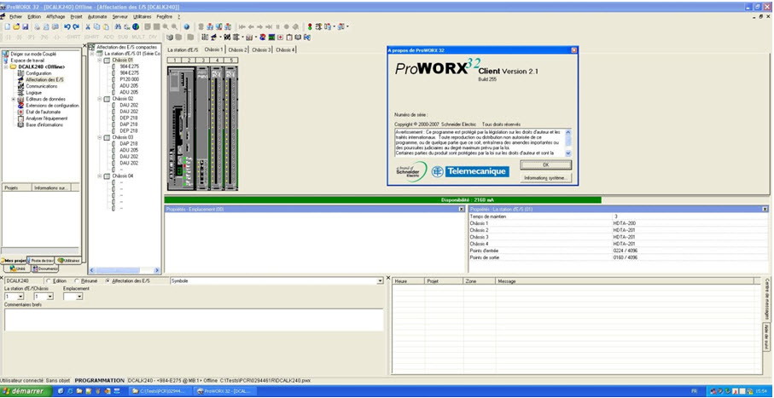Click rack slot 3 header button

[202, 60]
